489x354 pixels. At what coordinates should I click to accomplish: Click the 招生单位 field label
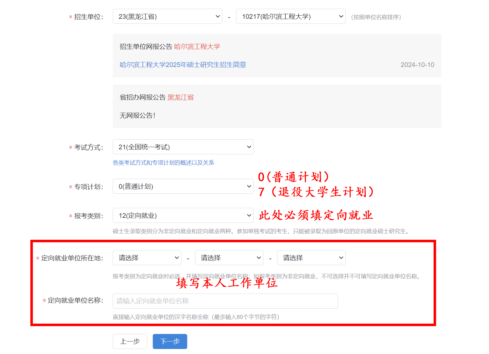coord(88,17)
